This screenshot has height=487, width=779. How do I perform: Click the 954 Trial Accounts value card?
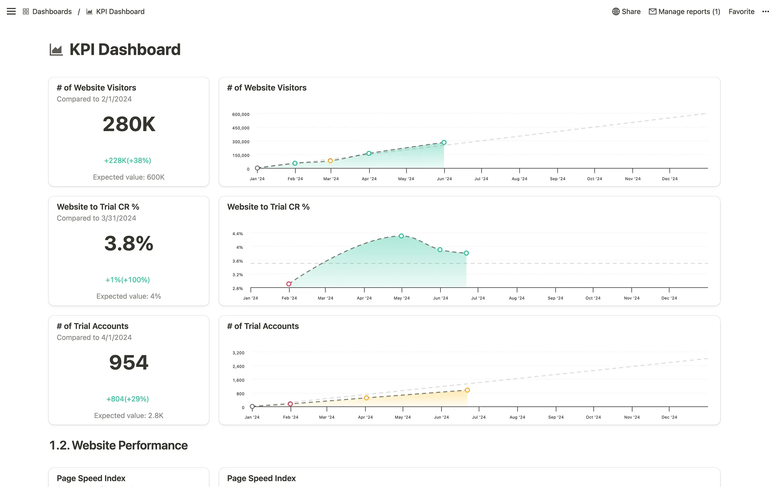tap(129, 362)
